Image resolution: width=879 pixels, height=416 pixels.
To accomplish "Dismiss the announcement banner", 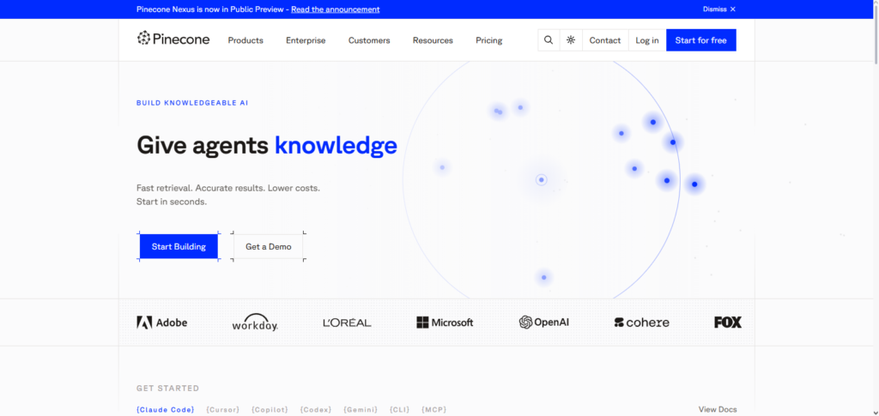I will click(x=719, y=9).
